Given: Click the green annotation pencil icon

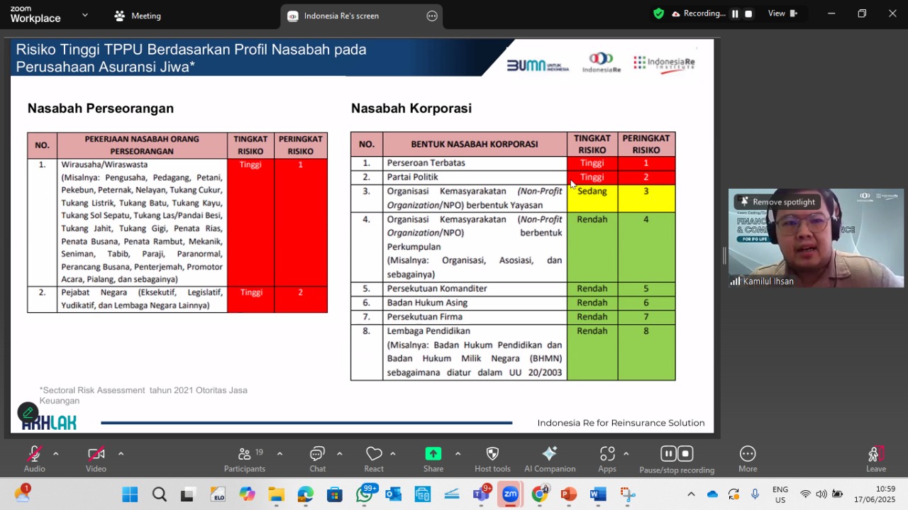Looking at the screenshot, I should tap(28, 412).
